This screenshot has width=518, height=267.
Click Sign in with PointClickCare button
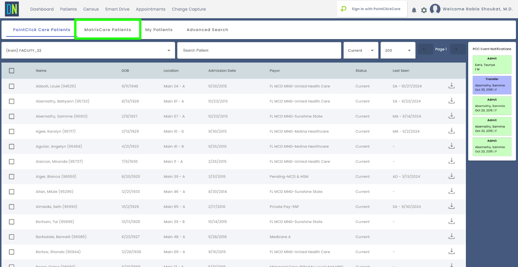(x=372, y=9)
